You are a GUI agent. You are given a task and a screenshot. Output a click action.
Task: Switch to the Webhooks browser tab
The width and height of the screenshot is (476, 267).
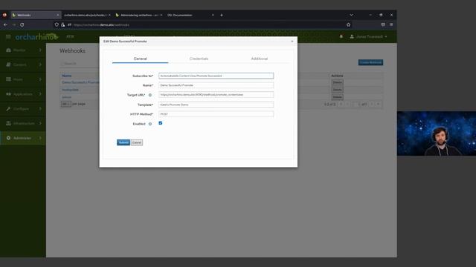pos(36,15)
